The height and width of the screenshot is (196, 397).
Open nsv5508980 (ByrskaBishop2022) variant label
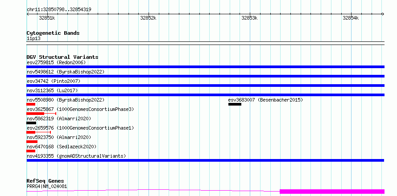66,100
